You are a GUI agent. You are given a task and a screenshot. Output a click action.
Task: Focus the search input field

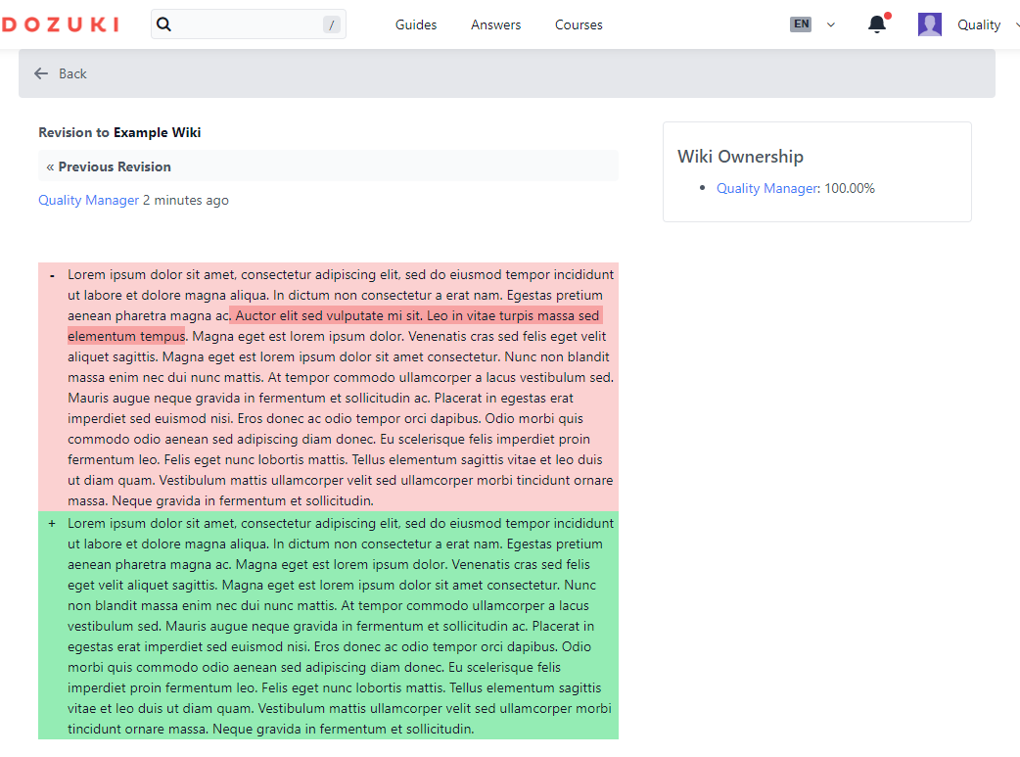tap(245, 24)
